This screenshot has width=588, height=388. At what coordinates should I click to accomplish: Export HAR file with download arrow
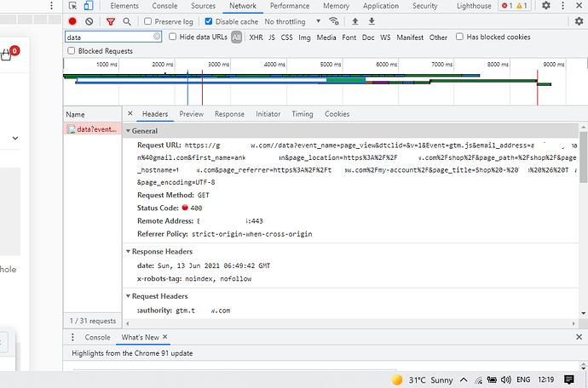(x=372, y=21)
